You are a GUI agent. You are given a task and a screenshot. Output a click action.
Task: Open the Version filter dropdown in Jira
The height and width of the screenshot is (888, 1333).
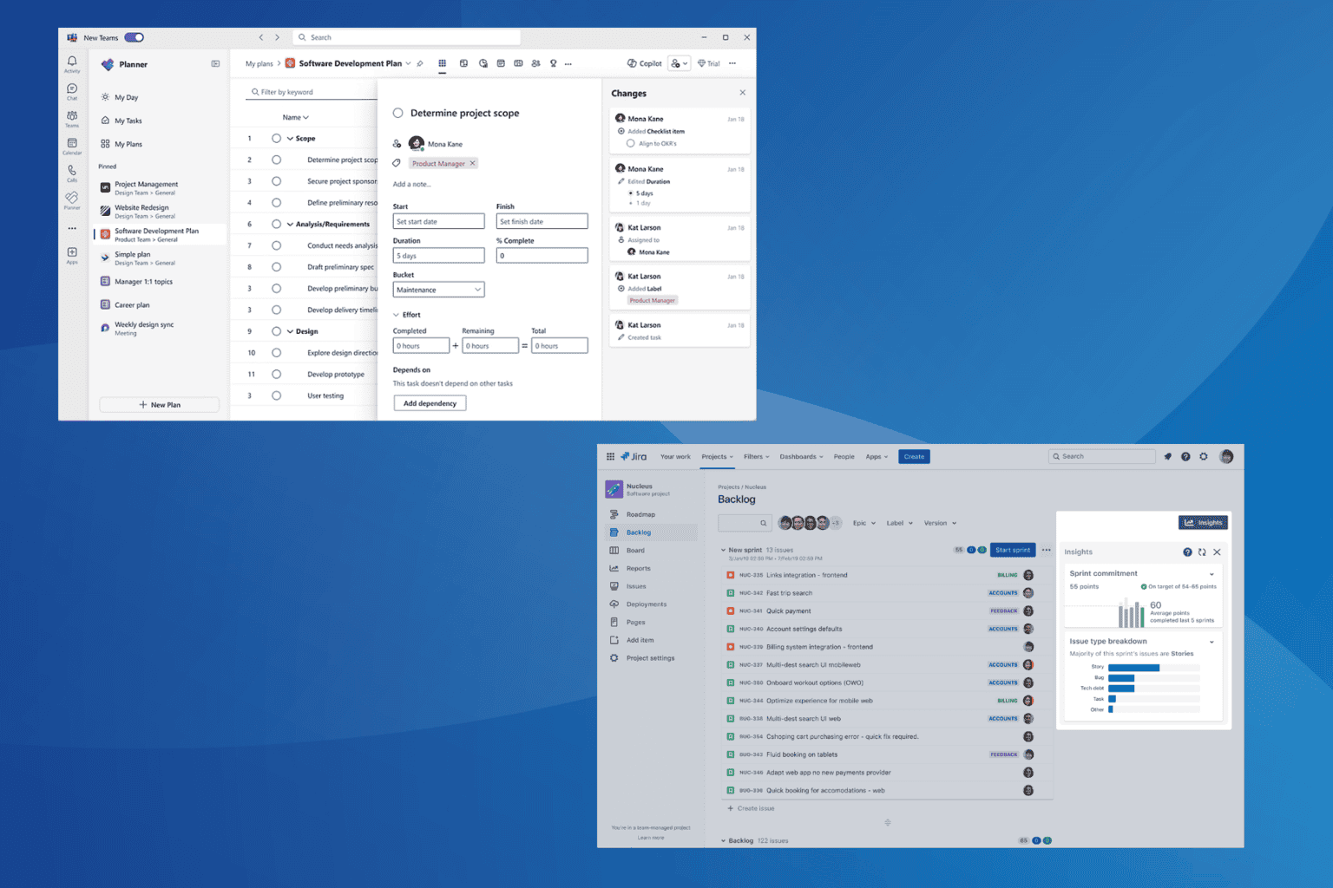[940, 523]
